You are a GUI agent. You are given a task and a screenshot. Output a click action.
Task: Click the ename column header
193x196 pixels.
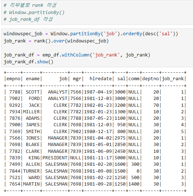click(33, 79)
